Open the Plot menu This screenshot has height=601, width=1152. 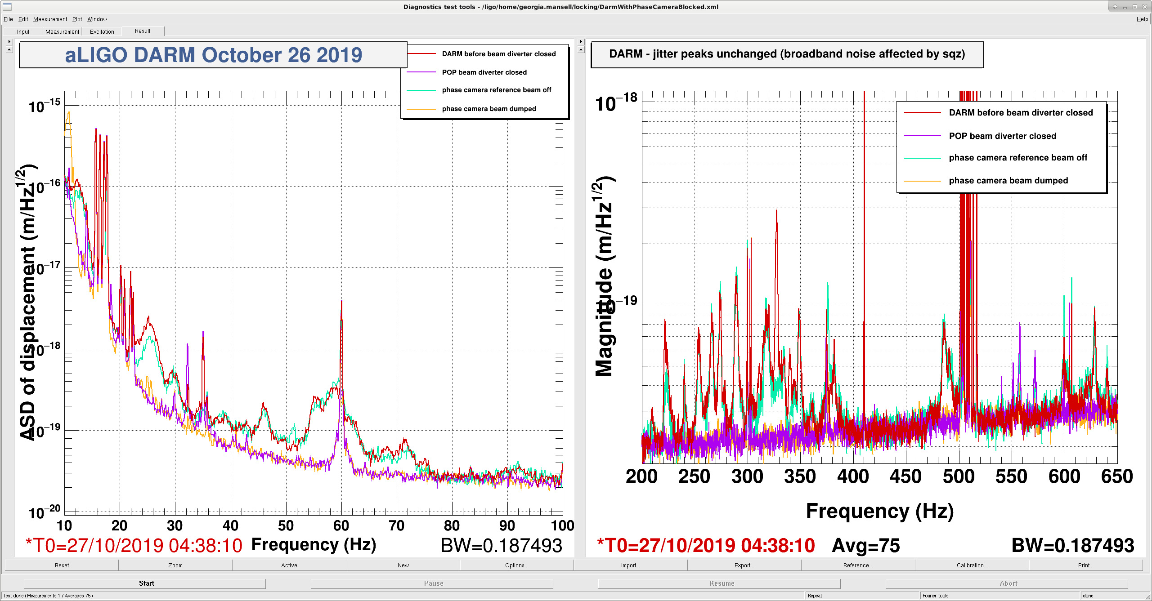pyautogui.click(x=77, y=19)
